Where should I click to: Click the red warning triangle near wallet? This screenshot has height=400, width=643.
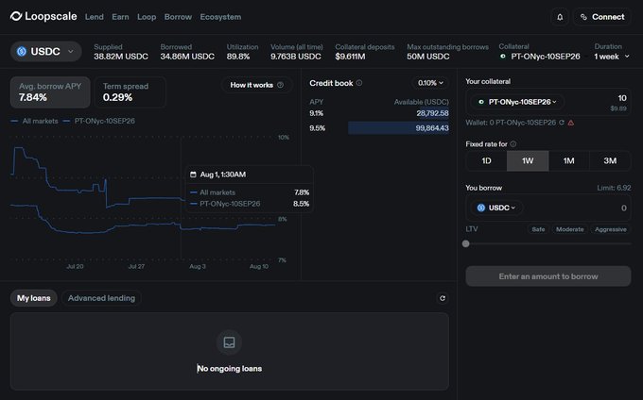571,123
